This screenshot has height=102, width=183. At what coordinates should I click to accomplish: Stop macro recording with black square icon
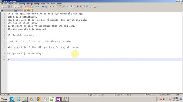coord(81,7)
